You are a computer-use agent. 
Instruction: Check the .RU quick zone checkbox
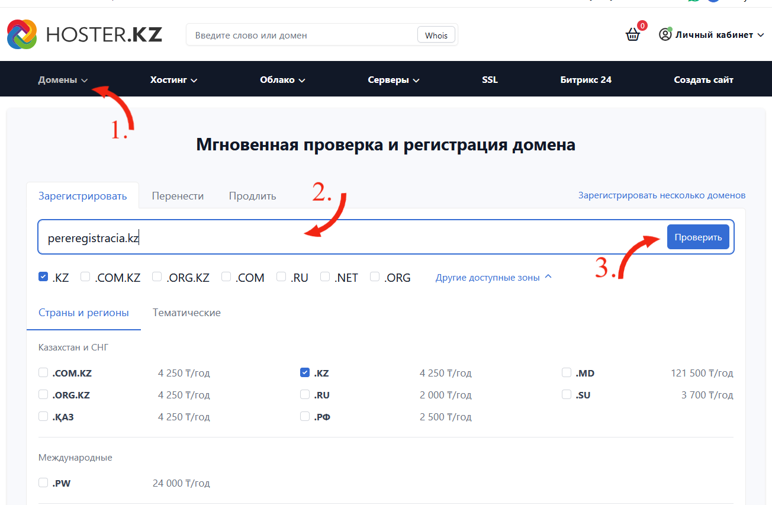pyautogui.click(x=281, y=276)
